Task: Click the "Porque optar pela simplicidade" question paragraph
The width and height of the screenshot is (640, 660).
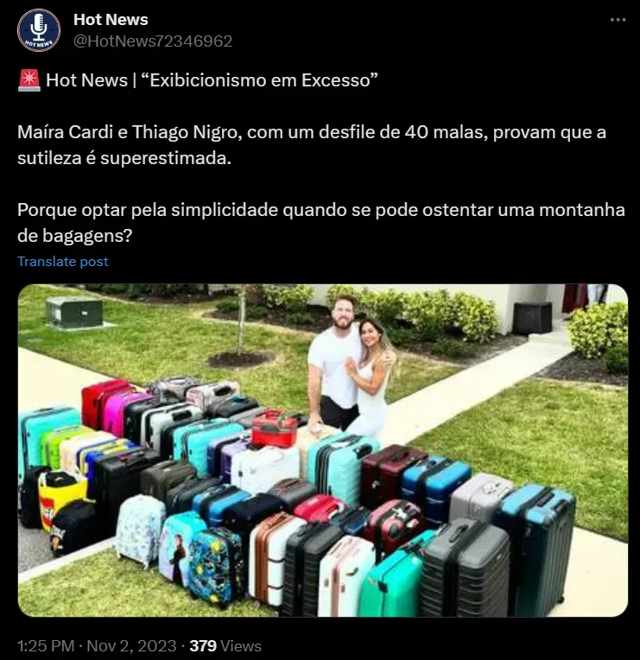Action: pos(320,223)
